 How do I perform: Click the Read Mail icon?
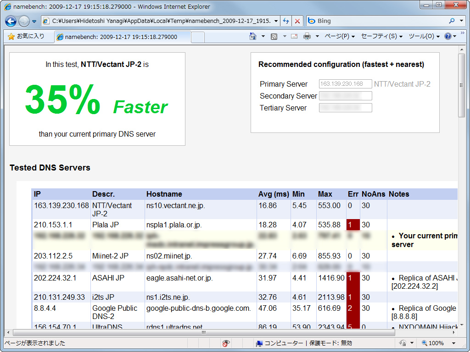(294, 37)
